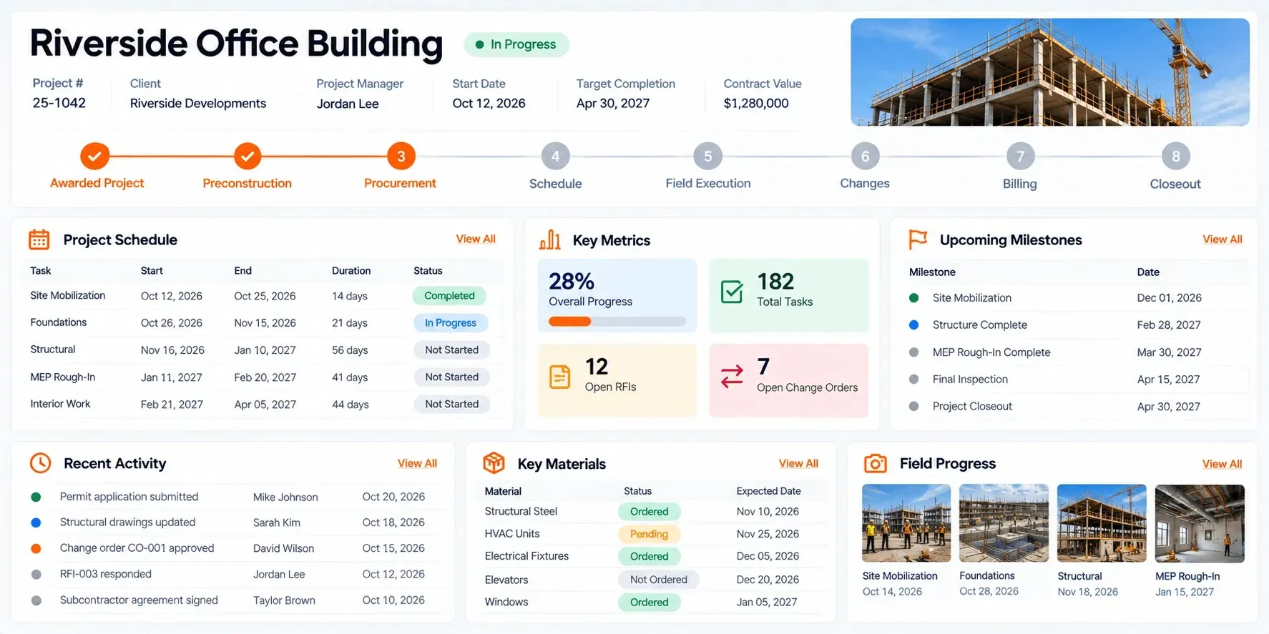Click the Open RFIs document icon

point(560,377)
